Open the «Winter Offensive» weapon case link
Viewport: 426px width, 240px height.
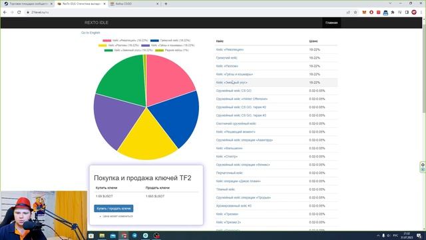click(242, 99)
